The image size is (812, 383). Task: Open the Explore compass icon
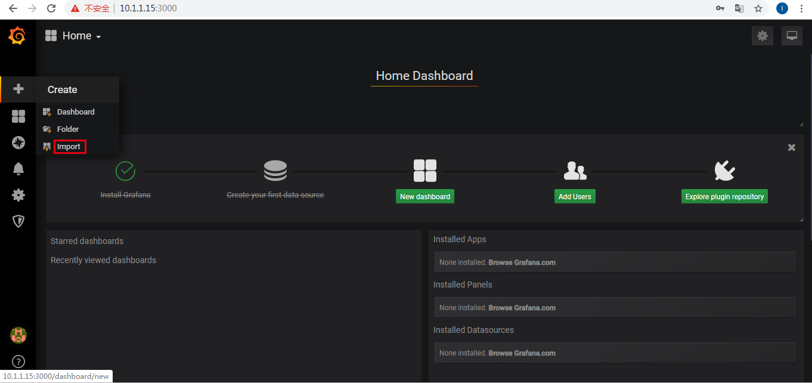point(18,143)
